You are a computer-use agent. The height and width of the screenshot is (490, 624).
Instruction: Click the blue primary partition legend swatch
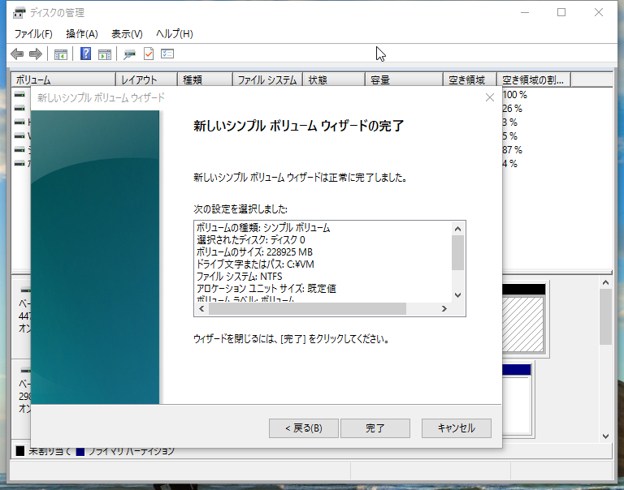pyautogui.click(x=80, y=451)
